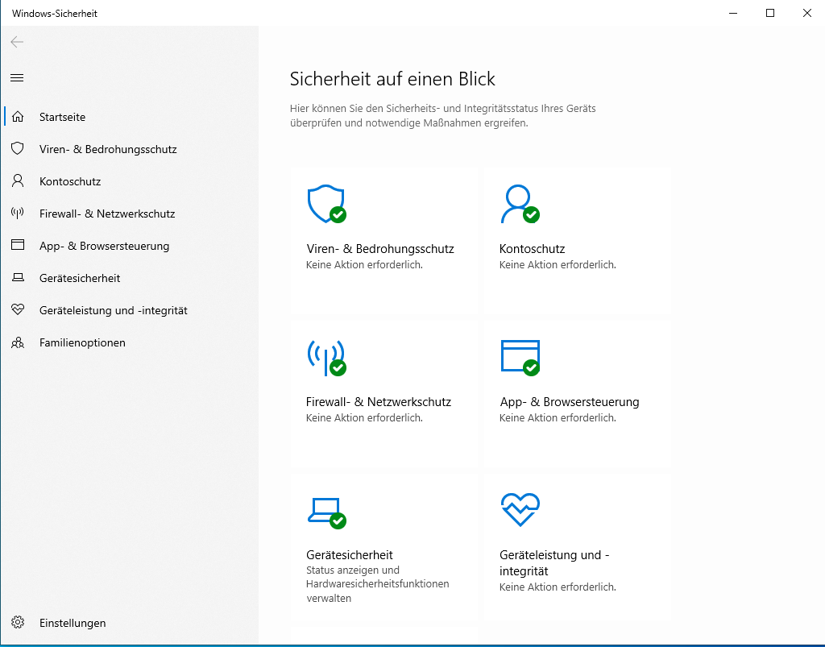The width and height of the screenshot is (825, 647).
Task: Open Viren- & Bedrohungsschutz from sidebar
Action: click(108, 149)
